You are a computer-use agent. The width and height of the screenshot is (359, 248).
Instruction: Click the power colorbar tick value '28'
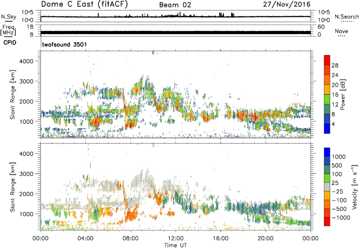click(335, 65)
